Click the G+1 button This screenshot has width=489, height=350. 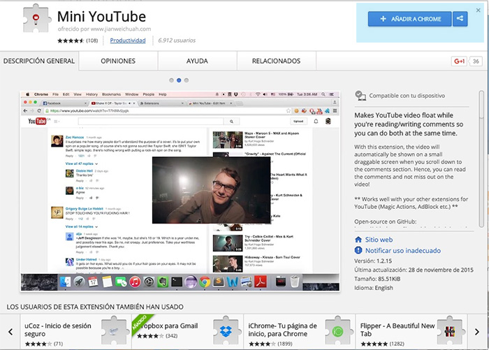tap(459, 61)
